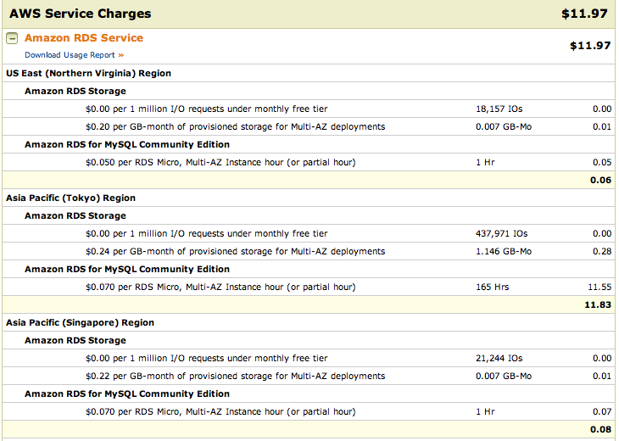Select the AWS Service Charges heading
The height and width of the screenshot is (441, 619).
[x=81, y=14]
